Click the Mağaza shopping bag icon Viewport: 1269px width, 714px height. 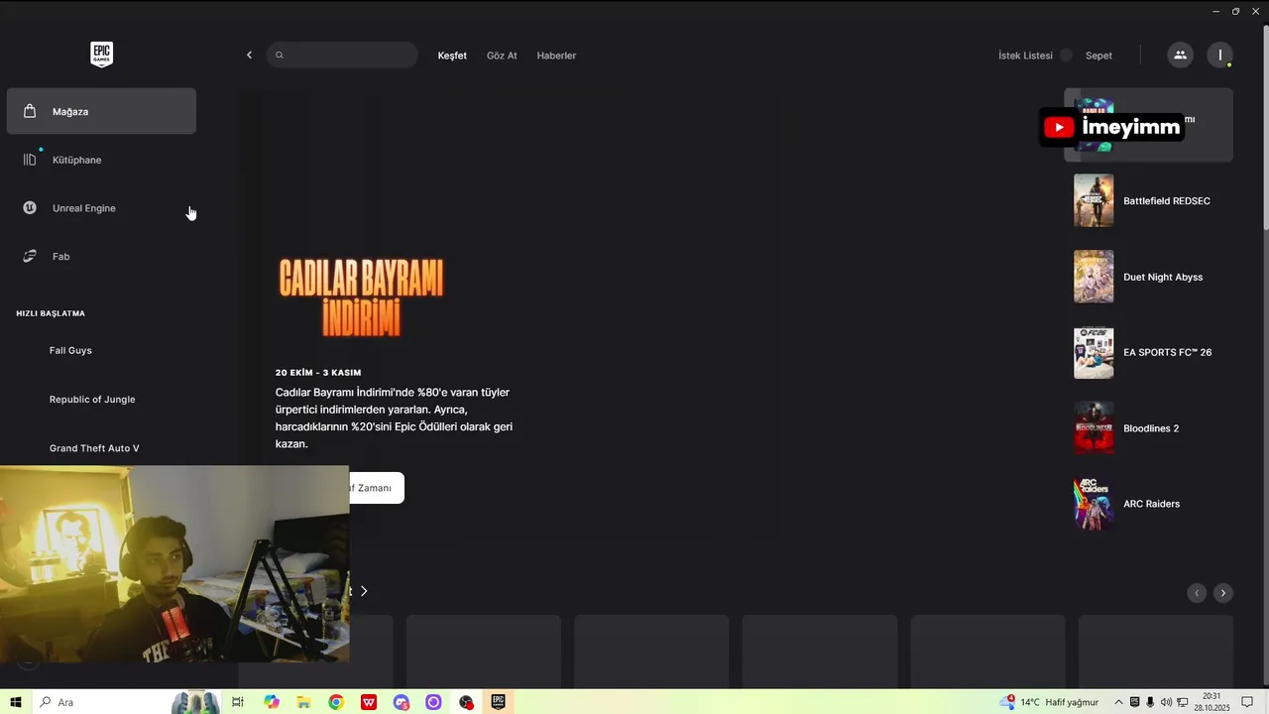coord(30,111)
